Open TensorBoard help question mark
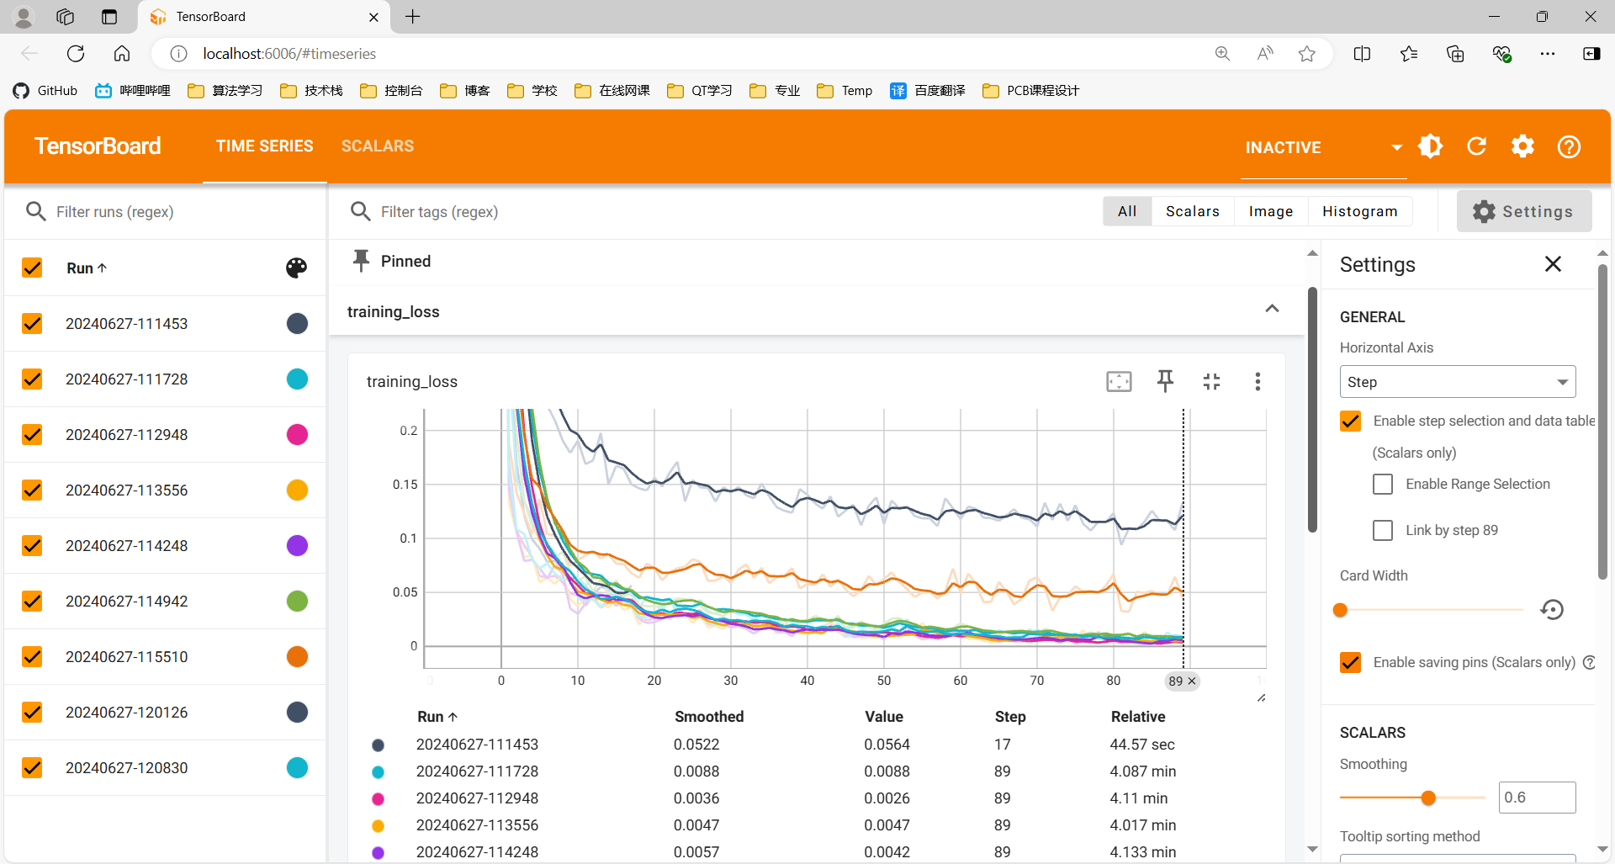This screenshot has width=1615, height=864. (1569, 146)
